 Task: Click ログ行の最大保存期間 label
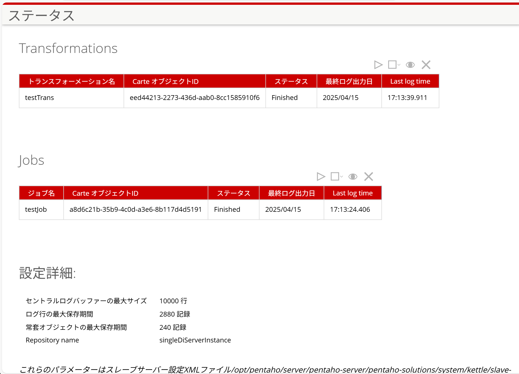[x=59, y=314]
